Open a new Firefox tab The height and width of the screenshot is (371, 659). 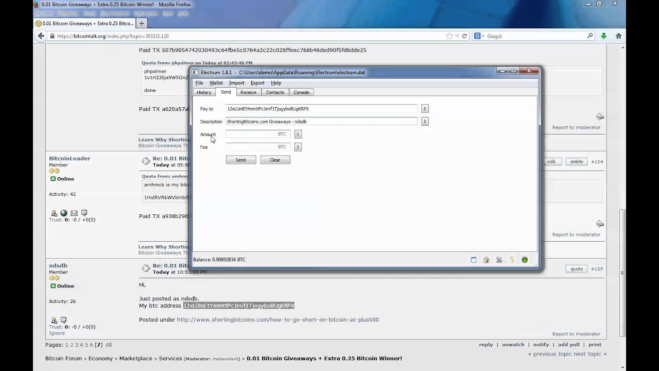pyautogui.click(x=142, y=23)
